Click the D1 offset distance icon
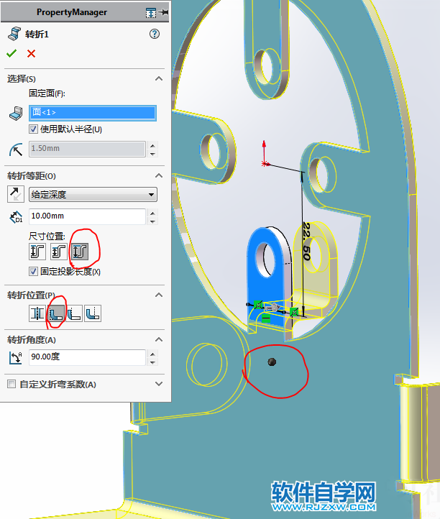This screenshot has width=440, height=519. pos(16,217)
